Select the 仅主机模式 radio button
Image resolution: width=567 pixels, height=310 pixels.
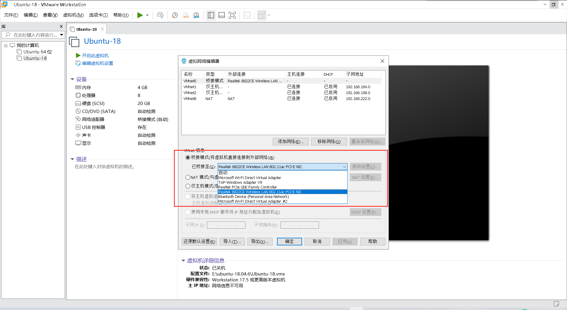(188, 186)
